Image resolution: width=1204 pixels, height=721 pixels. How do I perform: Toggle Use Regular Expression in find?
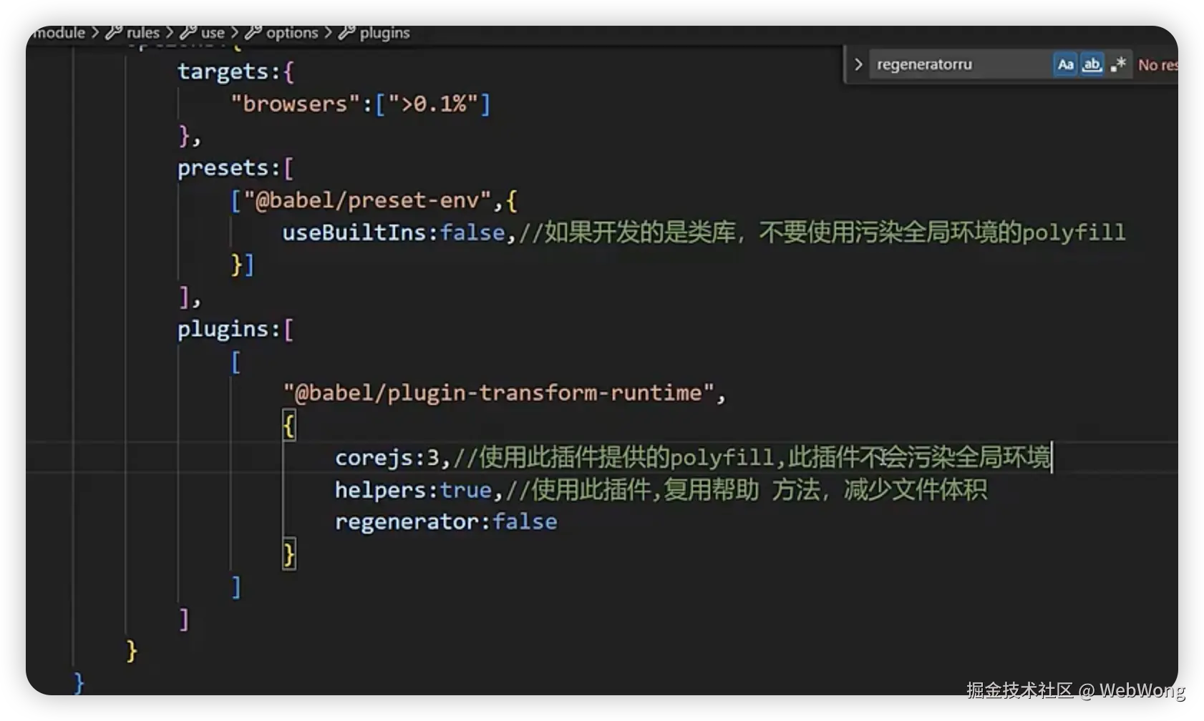tap(1118, 64)
